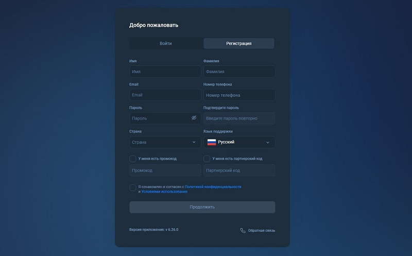The width and height of the screenshot is (412, 256).
Task: Click the Номер телефона input field
Action: [239, 95]
